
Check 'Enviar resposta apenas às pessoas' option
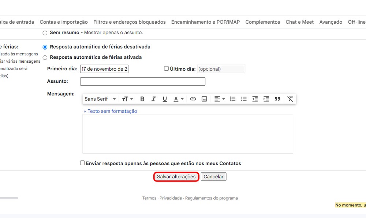point(82,163)
